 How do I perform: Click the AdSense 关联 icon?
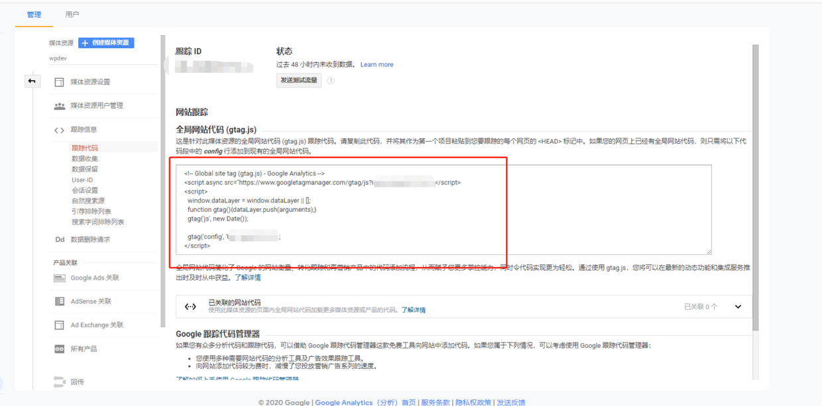pos(59,301)
